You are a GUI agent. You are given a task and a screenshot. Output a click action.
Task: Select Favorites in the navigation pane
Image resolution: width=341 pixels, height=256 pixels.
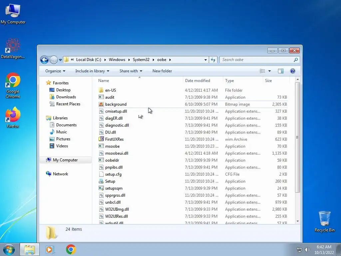61,83
